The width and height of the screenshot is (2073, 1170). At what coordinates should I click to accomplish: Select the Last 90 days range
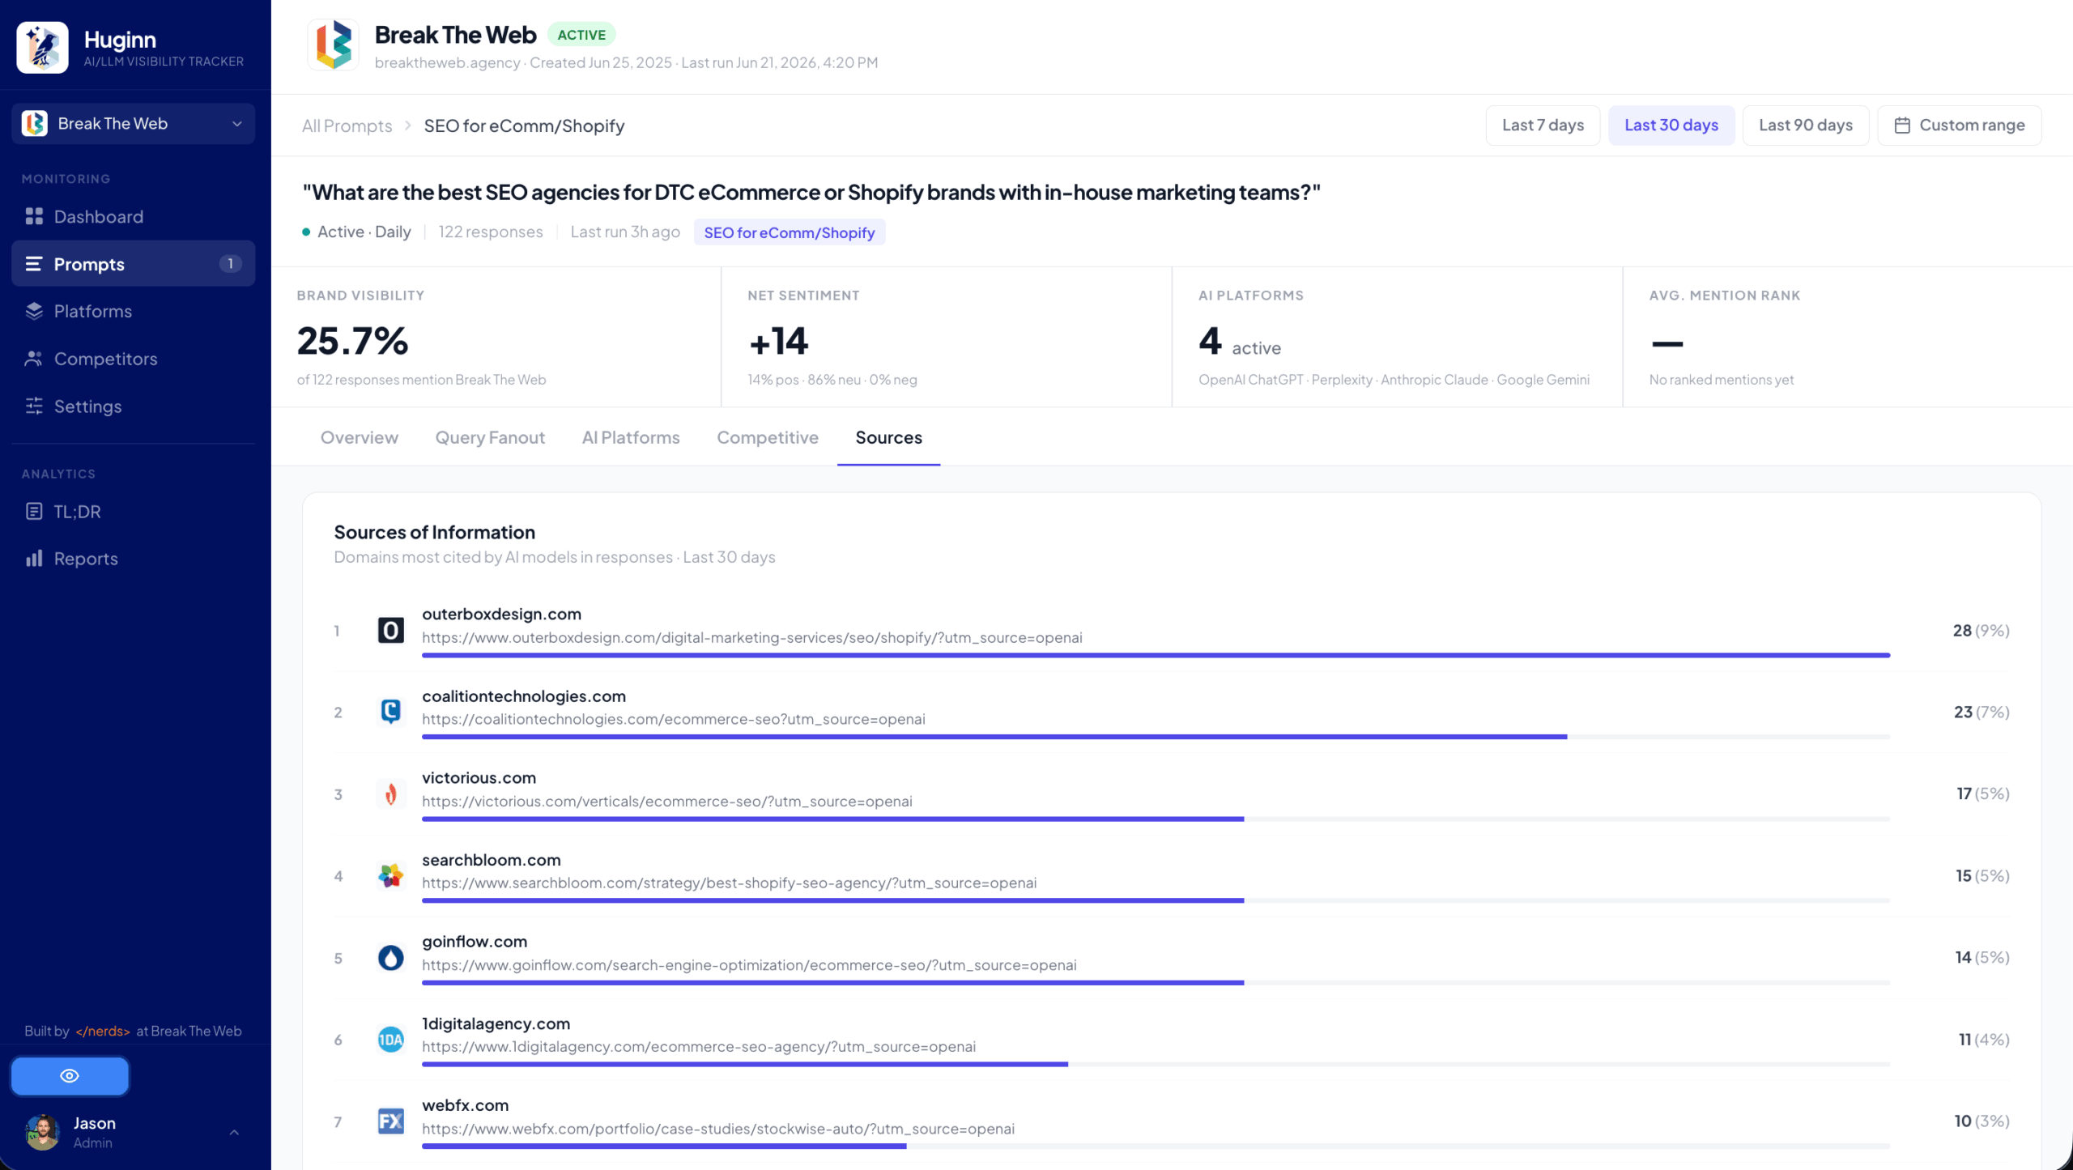(x=1806, y=126)
